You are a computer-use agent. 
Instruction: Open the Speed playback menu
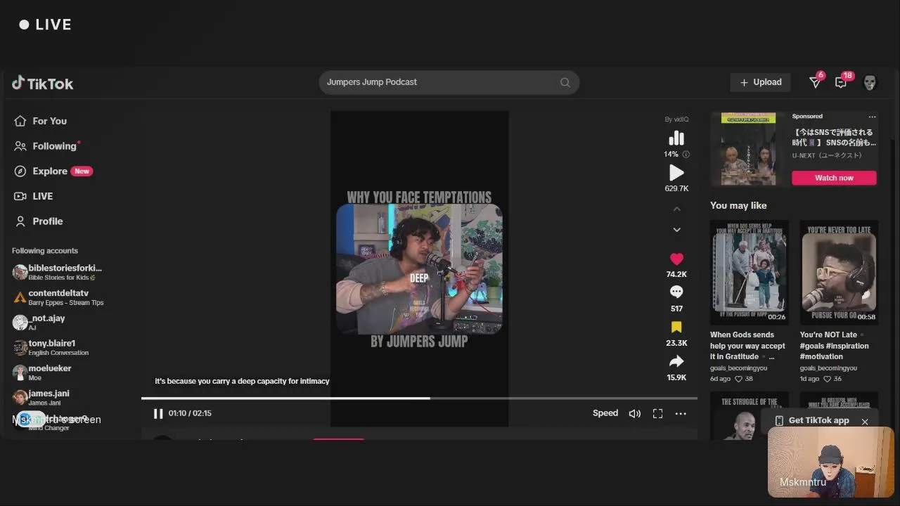(605, 413)
